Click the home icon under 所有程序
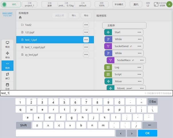 click(x=20, y=18)
